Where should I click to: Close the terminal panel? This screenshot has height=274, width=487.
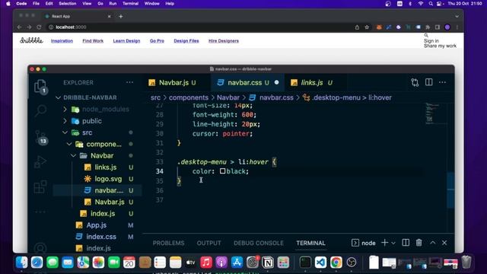(x=444, y=243)
